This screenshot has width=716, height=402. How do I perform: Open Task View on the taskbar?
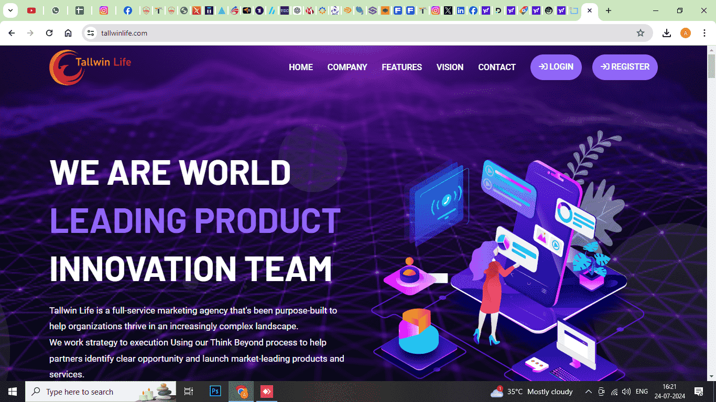[189, 392]
